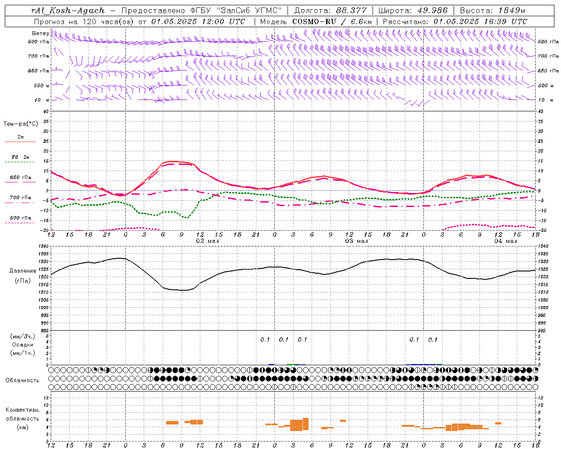Select Рассчитано: 01.05.2025 16:39 UTC timestamp
This screenshot has width=561, height=449.
pyautogui.click(x=455, y=21)
